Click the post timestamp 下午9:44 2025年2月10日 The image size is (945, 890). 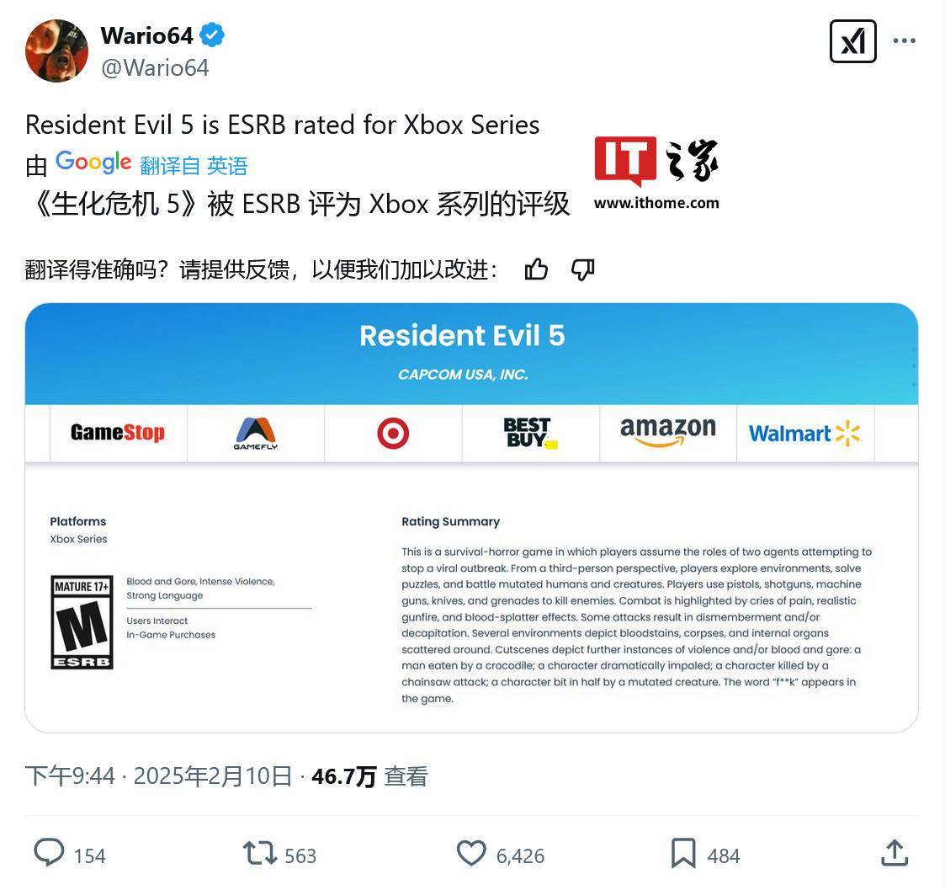click(158, 776)
